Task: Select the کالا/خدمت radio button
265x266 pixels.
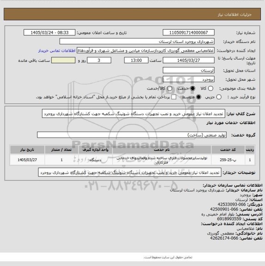Action: coord(170,88)
